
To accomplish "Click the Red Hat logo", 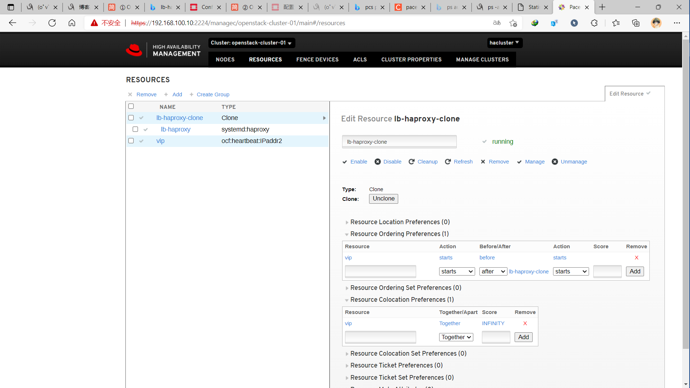I will (134, 50).
